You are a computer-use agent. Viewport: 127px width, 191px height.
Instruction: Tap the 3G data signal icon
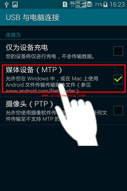click(72, 4)
